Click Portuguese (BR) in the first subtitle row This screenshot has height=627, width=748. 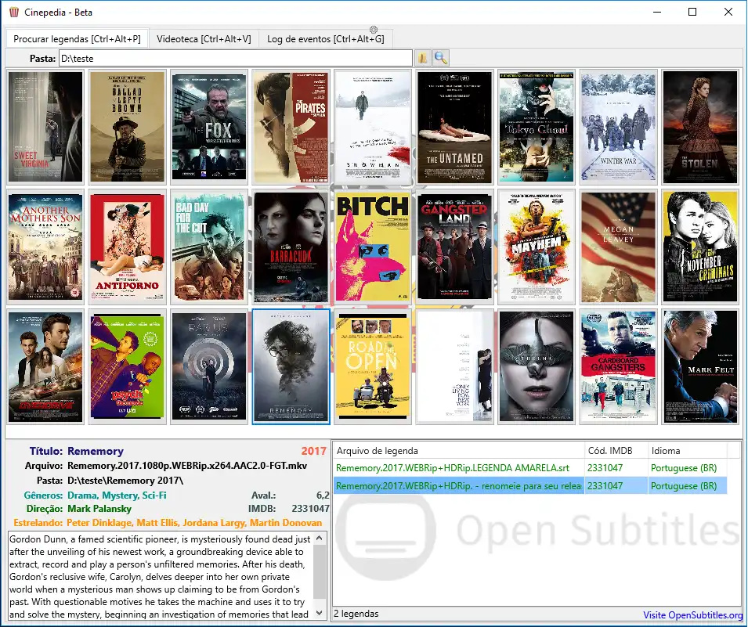[x=684, y=468]
